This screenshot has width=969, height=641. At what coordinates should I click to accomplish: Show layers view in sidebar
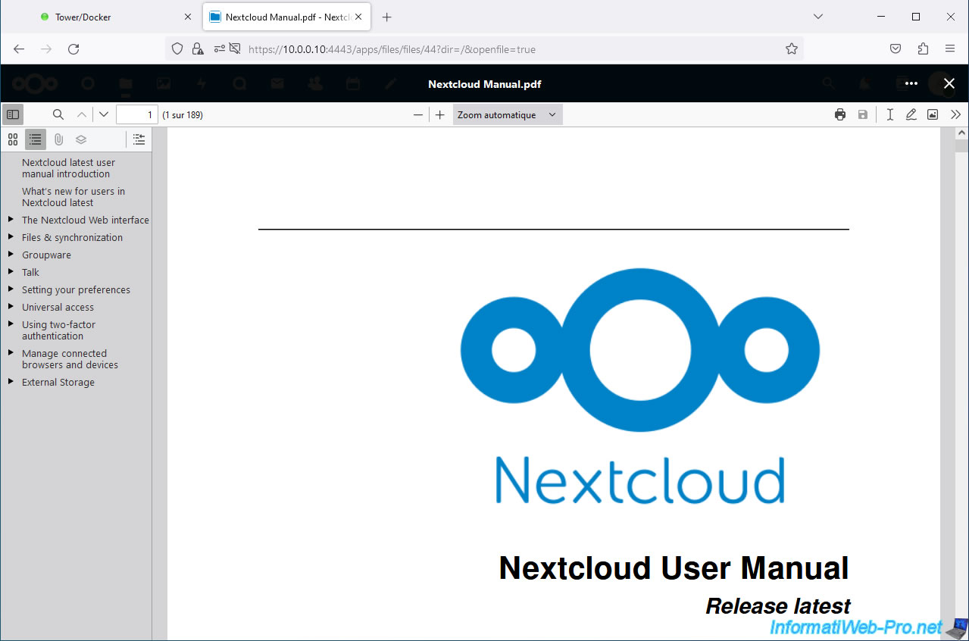coord(81,139)
